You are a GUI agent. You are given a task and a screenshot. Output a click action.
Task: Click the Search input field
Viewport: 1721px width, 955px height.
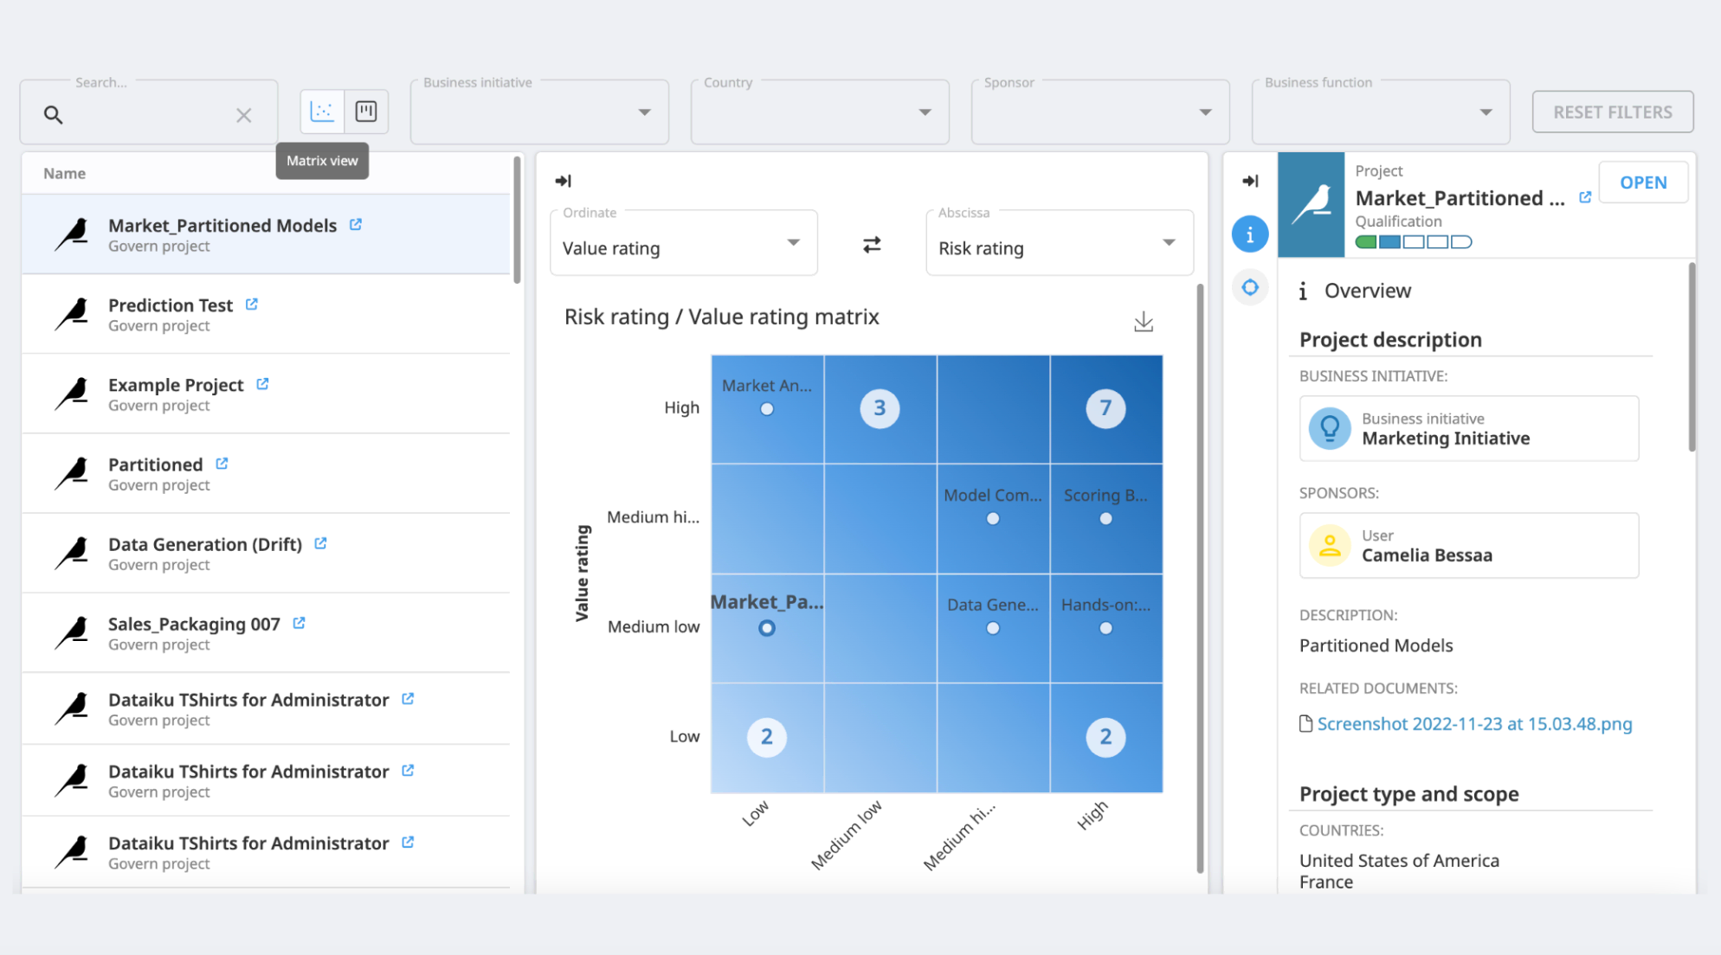click(x=147, y=112)
